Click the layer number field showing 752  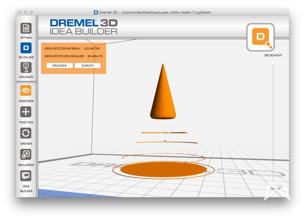(x=273, y=188)
